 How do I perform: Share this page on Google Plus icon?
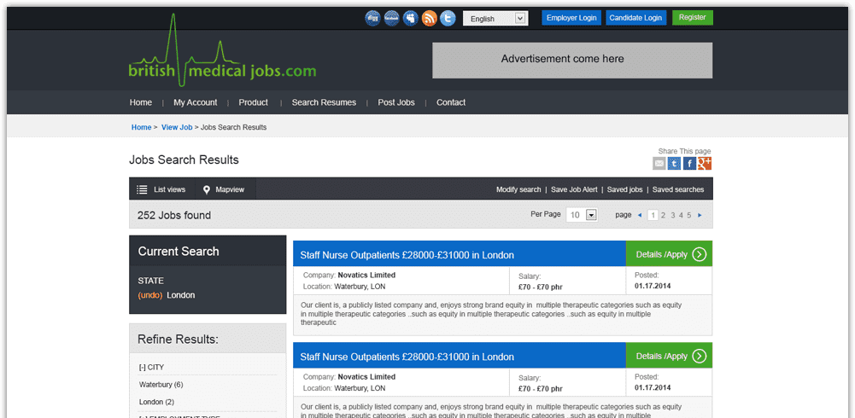[705, 163]
